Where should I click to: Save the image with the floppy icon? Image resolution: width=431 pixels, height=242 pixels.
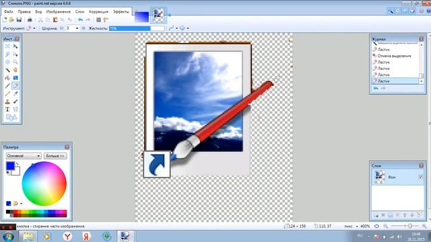[19, 19]
